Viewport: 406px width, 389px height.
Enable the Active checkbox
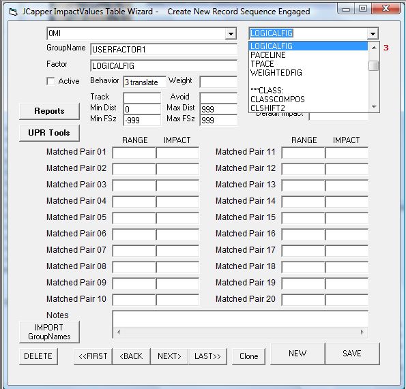pyautogui.click(x=50, y=82)
